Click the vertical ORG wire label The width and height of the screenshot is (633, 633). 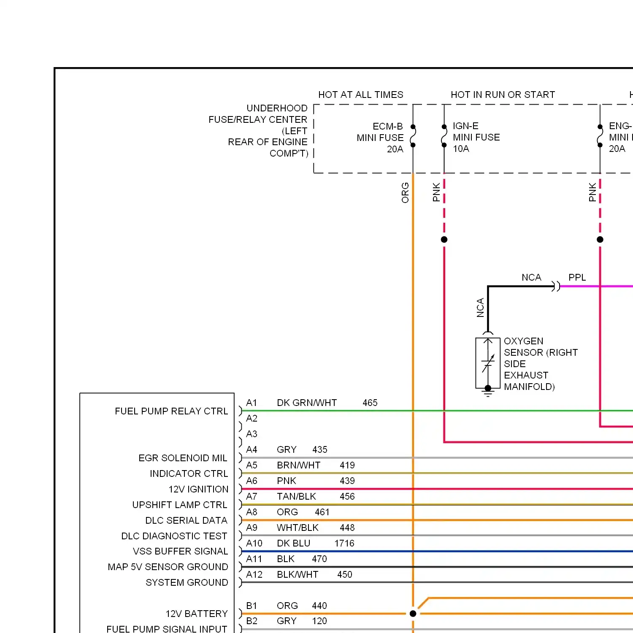click(405, 192)
